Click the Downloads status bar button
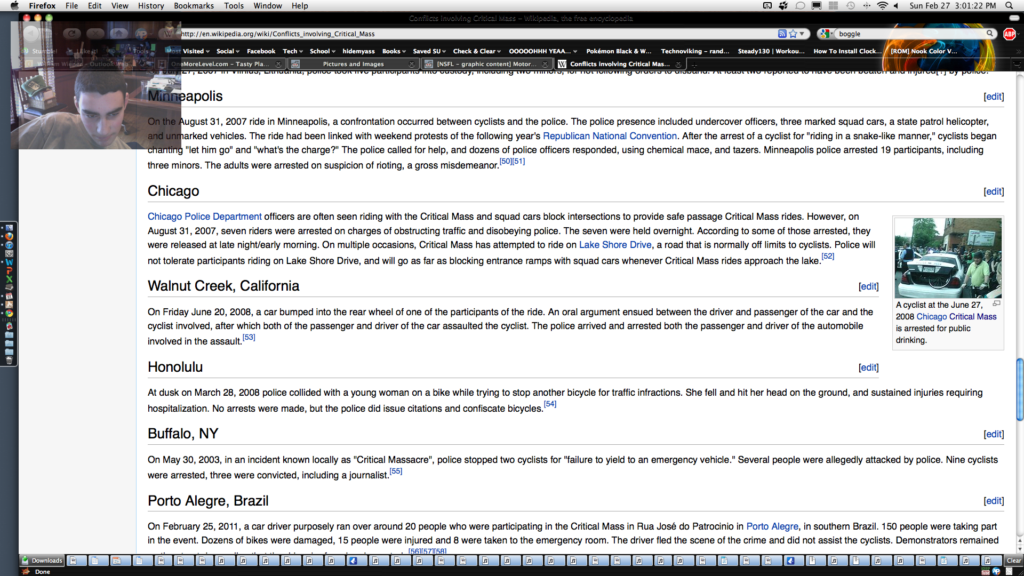The width and height of the screenshot is (1024, 576). [42, 561]
